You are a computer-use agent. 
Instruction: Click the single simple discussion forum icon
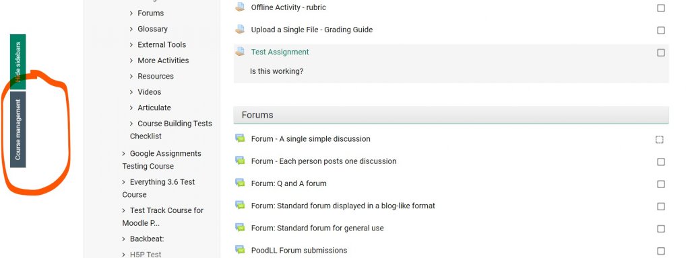click(x=240, y=138)
